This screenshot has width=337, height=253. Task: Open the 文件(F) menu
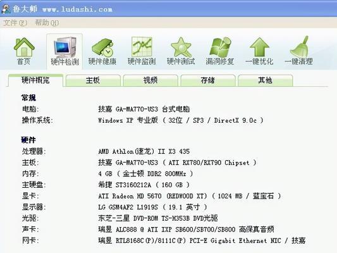click(x=15, y=23)
